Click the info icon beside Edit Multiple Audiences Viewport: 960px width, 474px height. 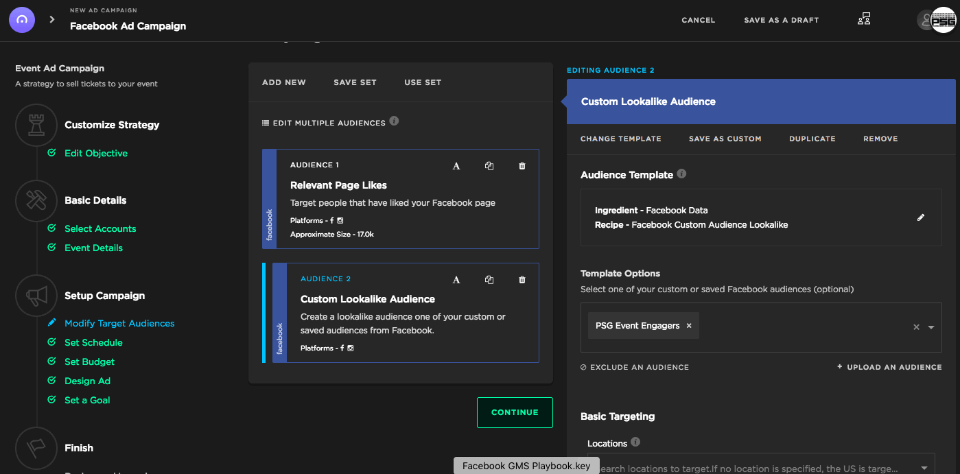pos(394,121)
